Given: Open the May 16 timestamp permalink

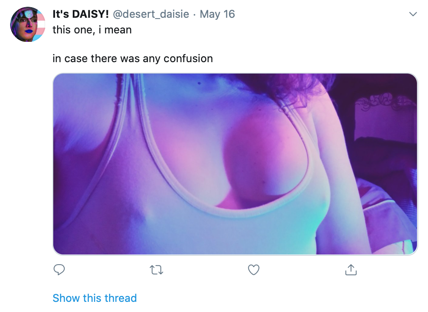Looking at the screenshot, I should coord(217,14).
